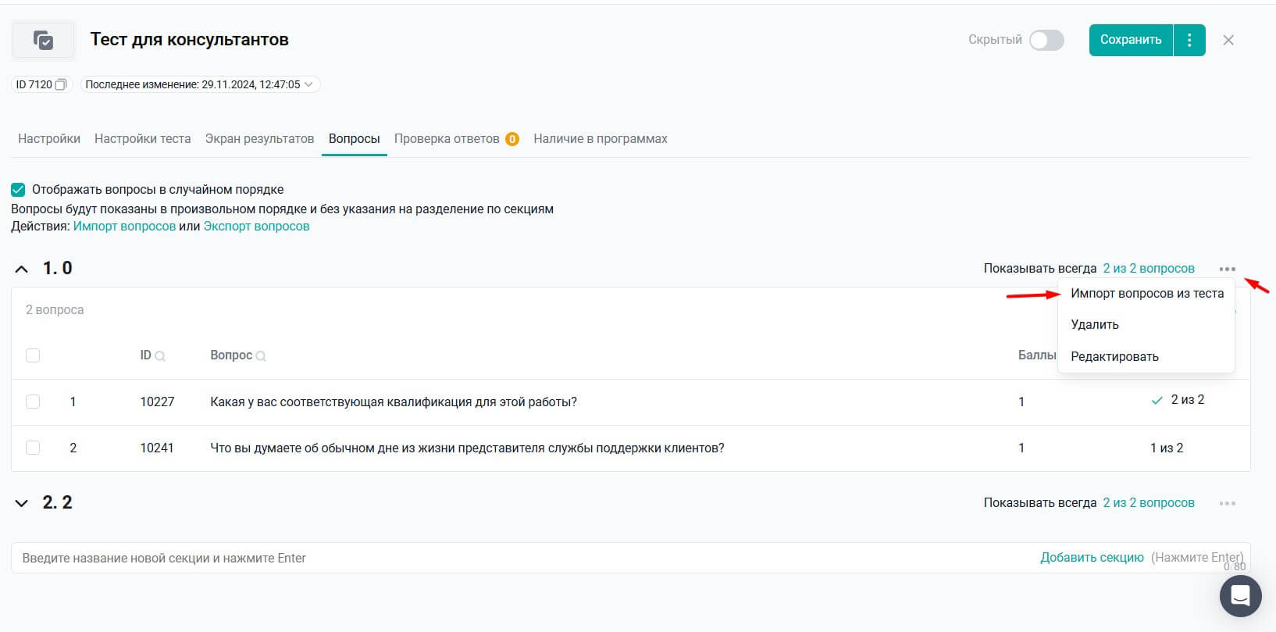Screen dimensions: 1276x632
Task: Click the Экспорт вопросов link
Action: pos(256,227)
